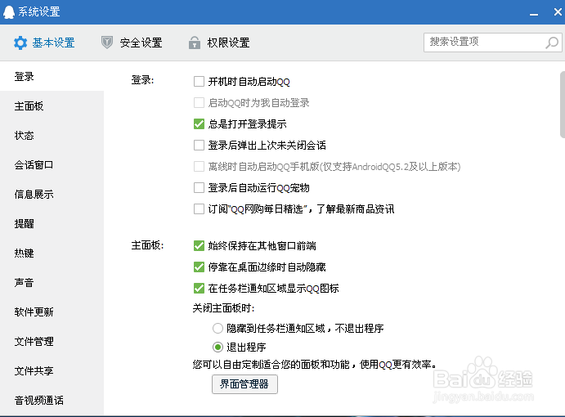Enable 登录后自动运行QQ宠物
This screenshot has width=565, height=417.
(199, 188)
